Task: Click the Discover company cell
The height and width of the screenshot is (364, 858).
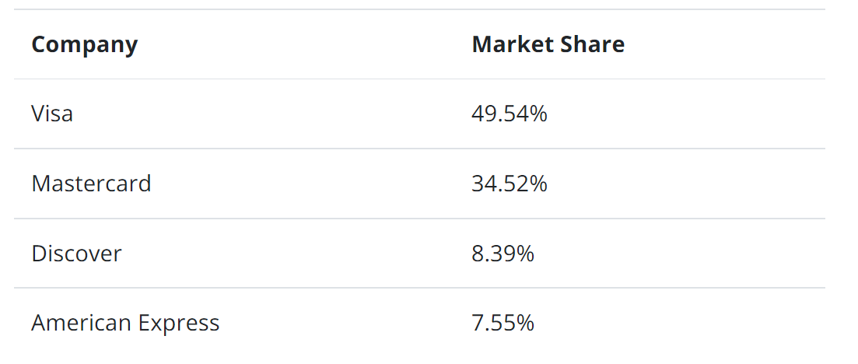Action: click(76, 254)
